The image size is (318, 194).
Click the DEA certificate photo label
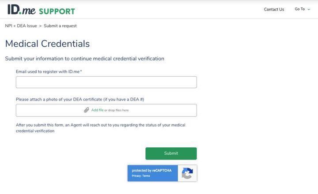(x=80, y=99)
